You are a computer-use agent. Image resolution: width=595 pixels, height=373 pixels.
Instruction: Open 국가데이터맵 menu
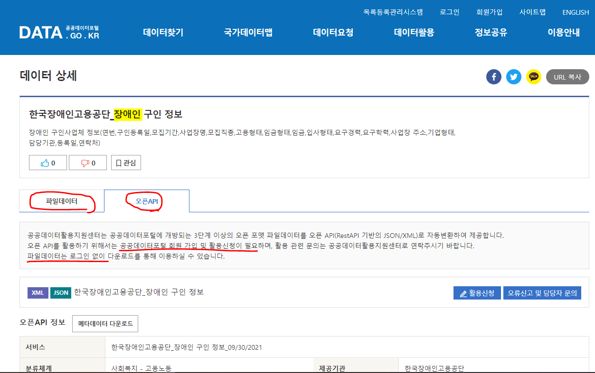pyautogui.click(x=248, y=33)
